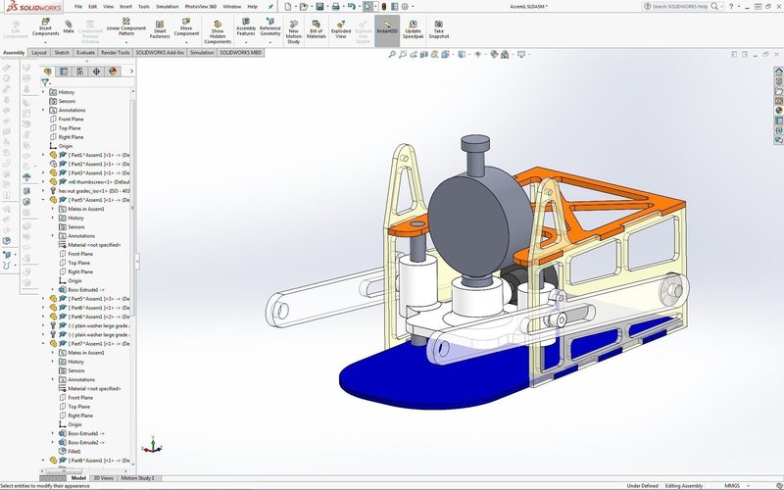Image resolution: width=784 pixels, height=490 pixels.
Task: Open Apply Scene icon in view toolbar
Action: pyautogui.click(x=505, y=54)
